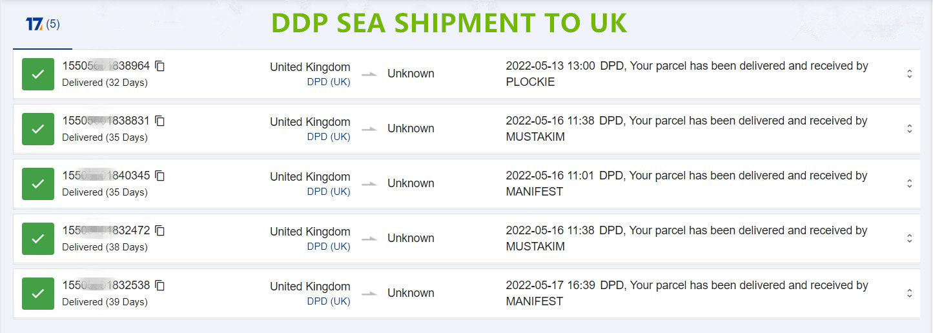933x333 pixels.
Task: Expand details for parcel ending 838964
Action: click(x=909, y=74)
